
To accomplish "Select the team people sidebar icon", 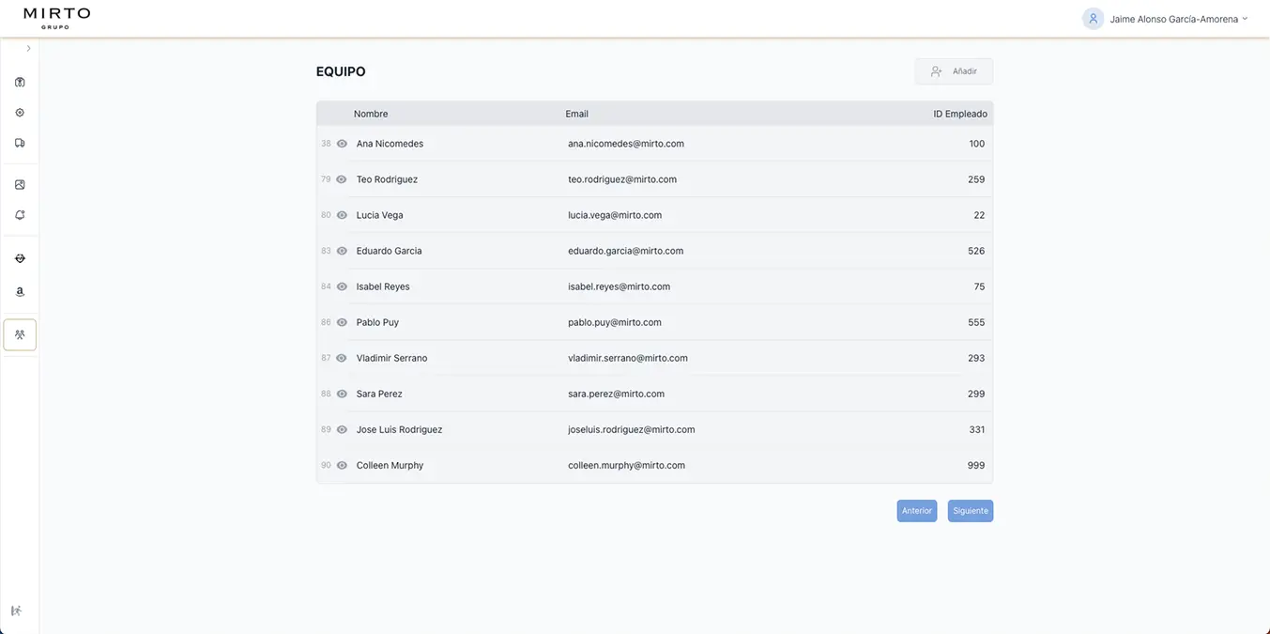I will coord(20,334).
